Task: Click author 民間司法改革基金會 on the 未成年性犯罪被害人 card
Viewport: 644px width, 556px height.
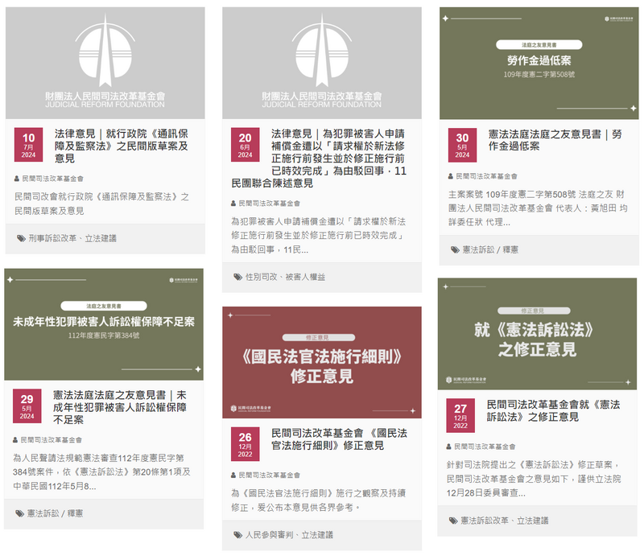Action: click(52, 440)
